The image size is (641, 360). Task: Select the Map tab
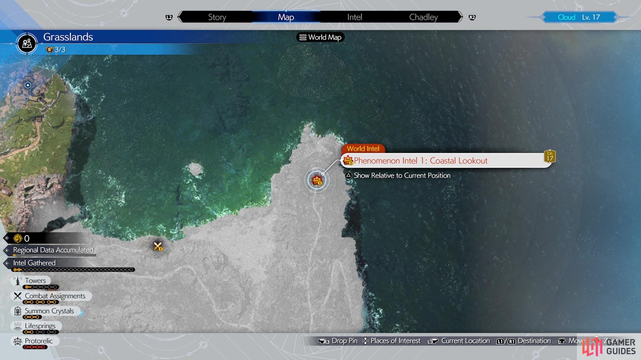coord(286,17)
